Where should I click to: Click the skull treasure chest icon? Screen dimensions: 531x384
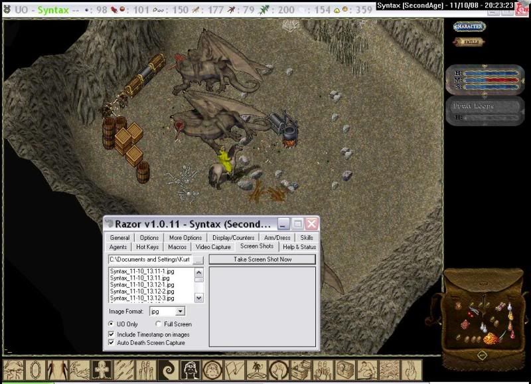tap(345, 370)
